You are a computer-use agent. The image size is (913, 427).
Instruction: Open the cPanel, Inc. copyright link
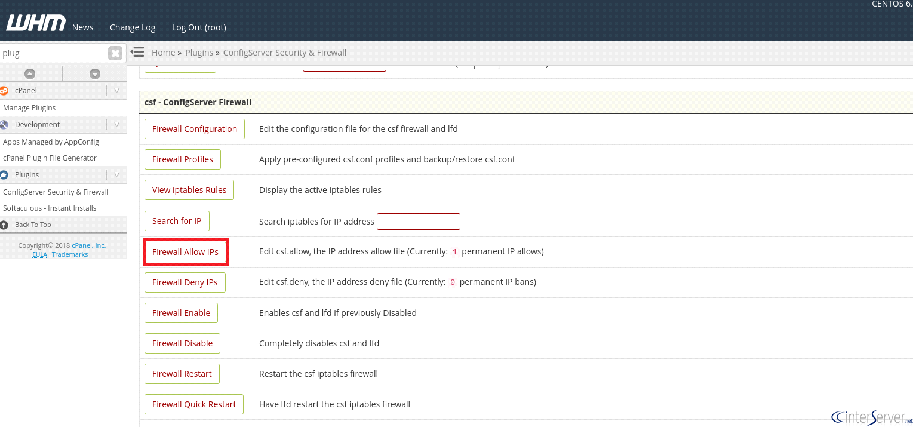pyautogui.click(x=88, y=245)
